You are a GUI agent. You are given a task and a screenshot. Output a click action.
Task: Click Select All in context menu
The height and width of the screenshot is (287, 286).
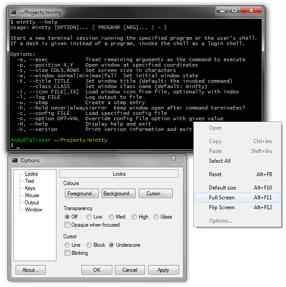[220, 161]
